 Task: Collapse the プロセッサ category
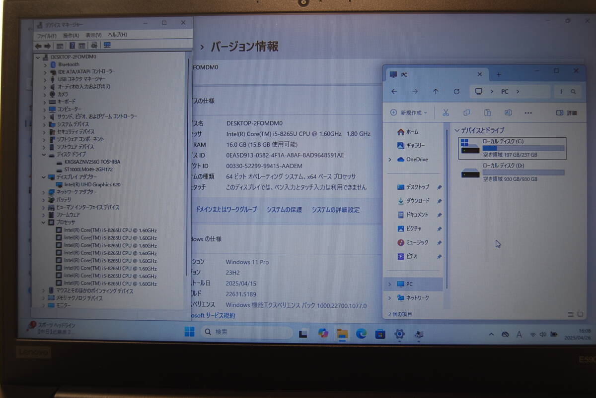44,223
